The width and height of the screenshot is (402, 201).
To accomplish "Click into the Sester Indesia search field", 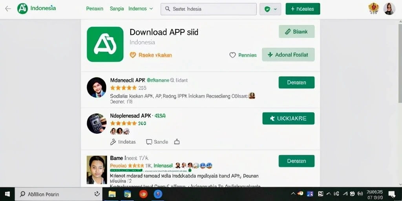I will pos(208,9).
